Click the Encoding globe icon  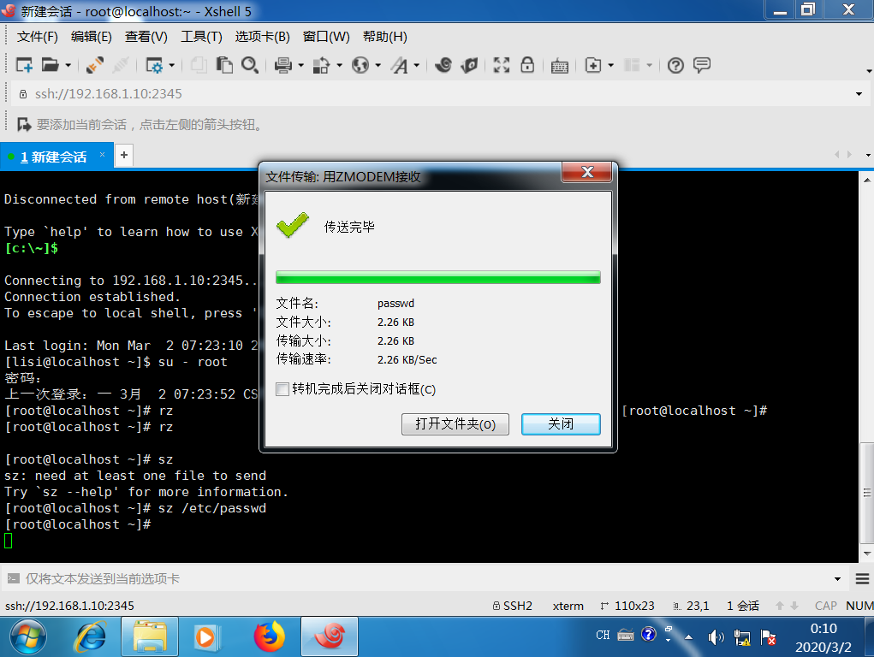(x=360, y=65)
